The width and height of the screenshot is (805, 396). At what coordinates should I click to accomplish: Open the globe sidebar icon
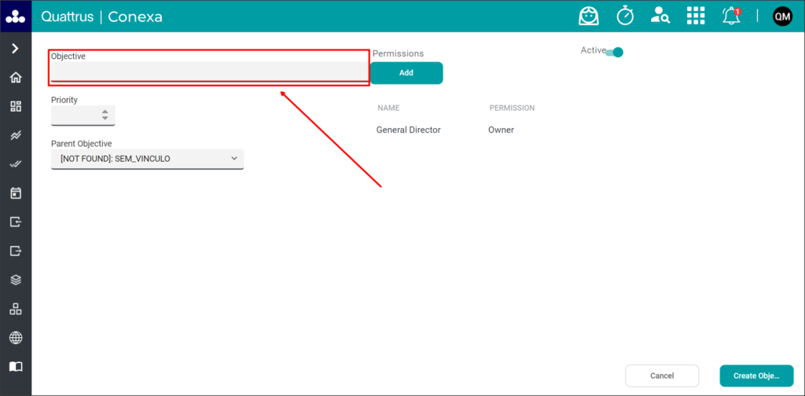16,338
